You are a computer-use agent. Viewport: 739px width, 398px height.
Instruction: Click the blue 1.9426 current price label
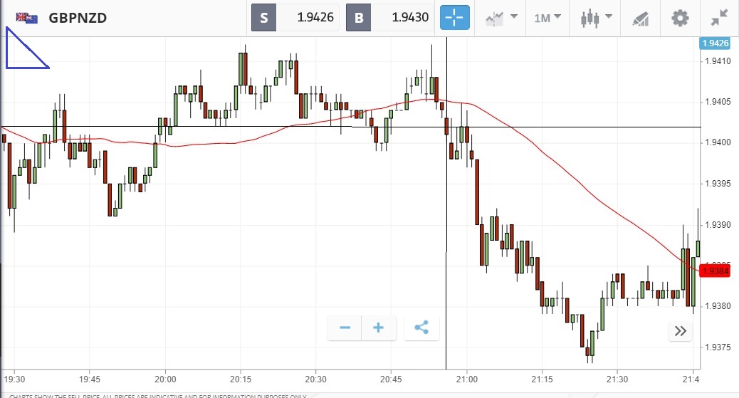tap(715, 43)
